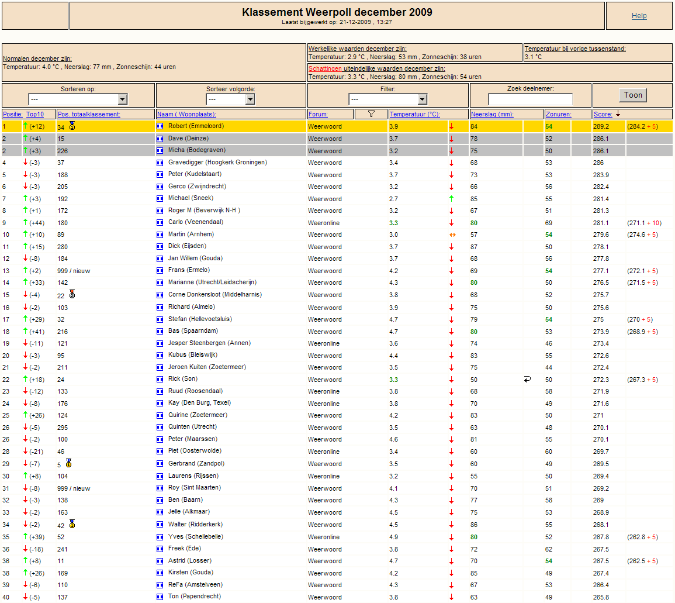
Task: Click the blue icon beside Carlo (Veenendaal)
Action: pyautogui.click(x=160, y=223)
